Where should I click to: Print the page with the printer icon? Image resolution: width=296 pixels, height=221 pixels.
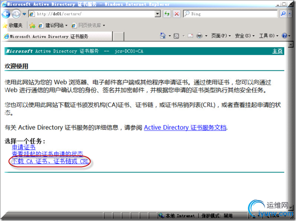coord(199,36)
